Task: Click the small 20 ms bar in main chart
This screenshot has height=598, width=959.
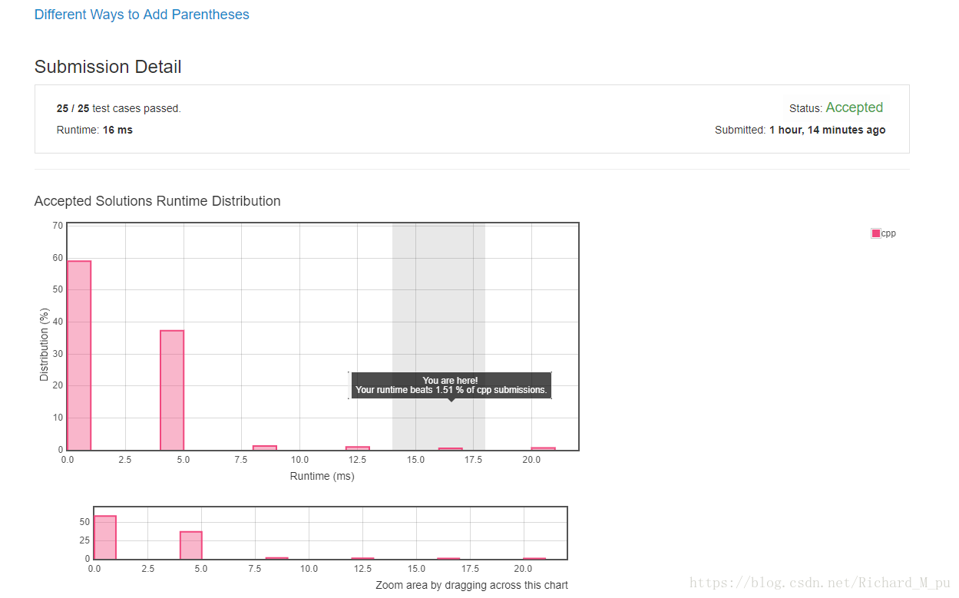Action: [543, 448]
